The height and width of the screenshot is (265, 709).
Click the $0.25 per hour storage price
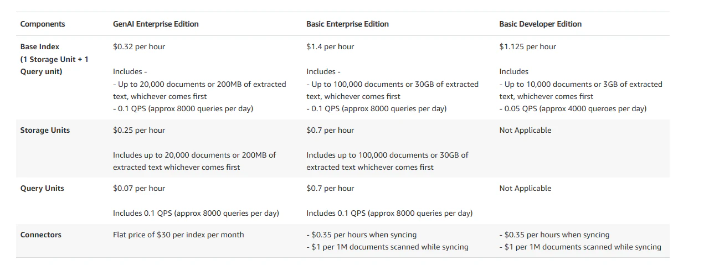pos(139,131)
